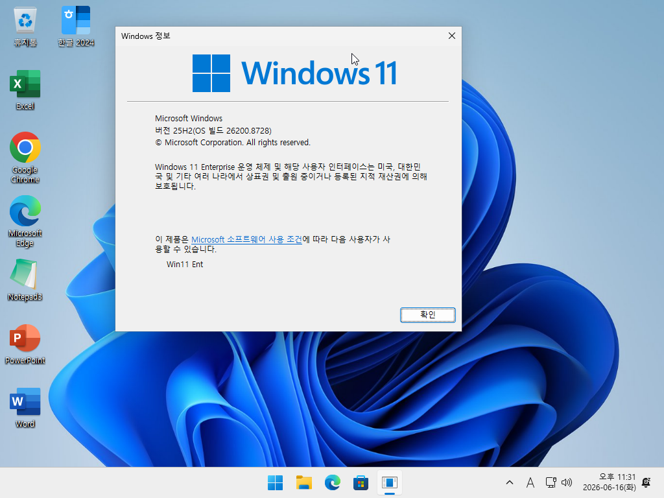
Task: Click the volume speaker tray icon
Action: click(x=567, y=482)
